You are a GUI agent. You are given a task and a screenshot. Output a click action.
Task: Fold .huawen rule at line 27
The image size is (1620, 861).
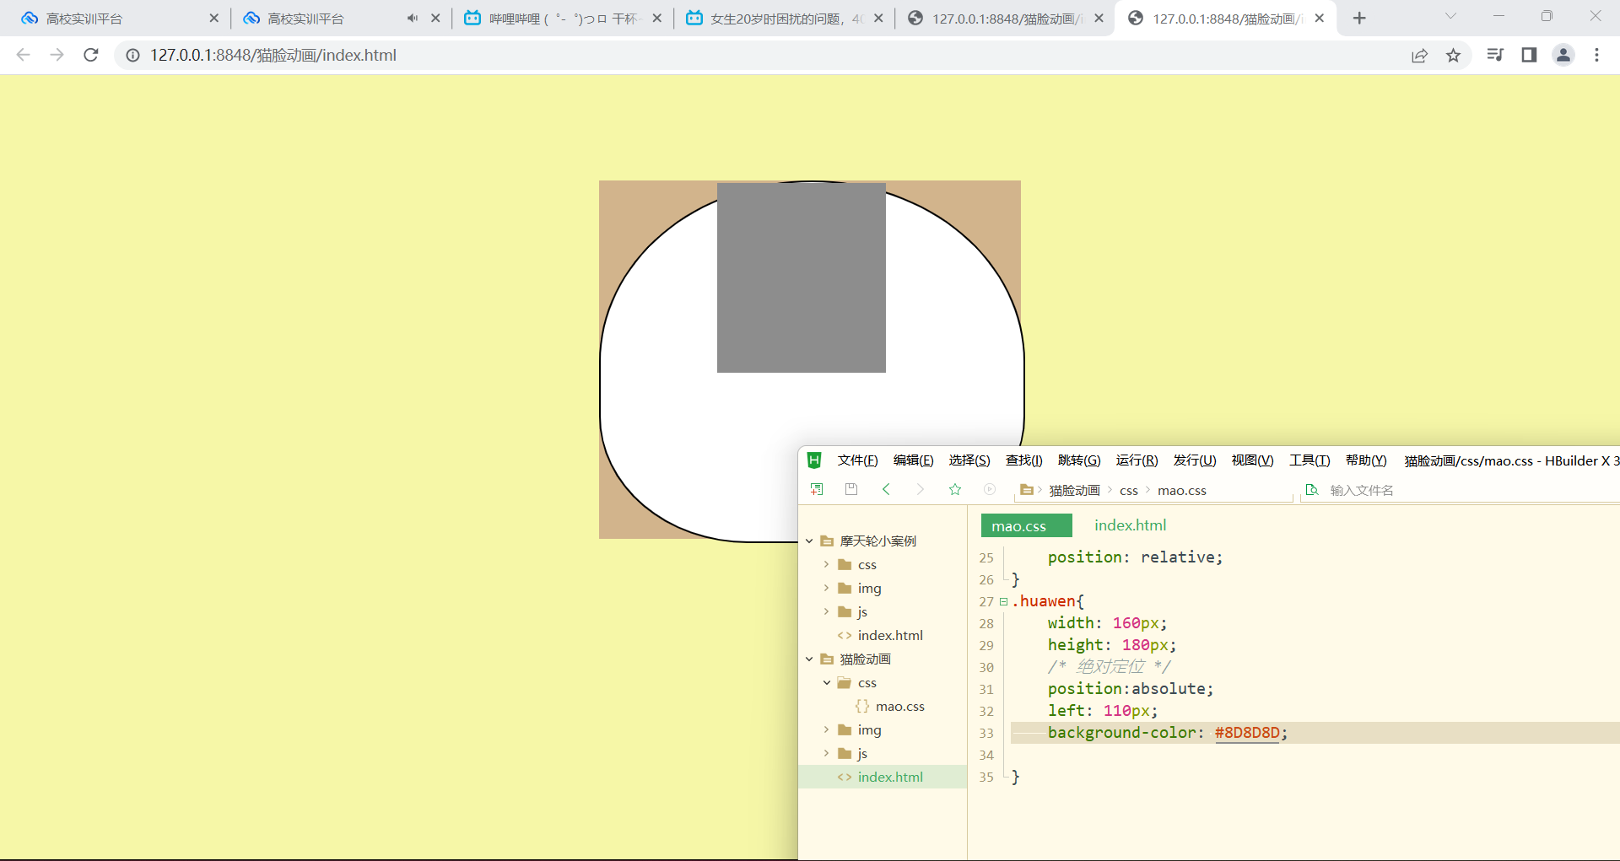[1003, 601]
